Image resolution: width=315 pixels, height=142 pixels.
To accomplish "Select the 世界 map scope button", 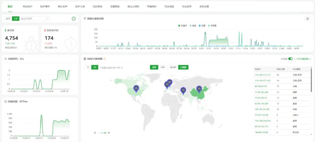I will pos(154,67).
